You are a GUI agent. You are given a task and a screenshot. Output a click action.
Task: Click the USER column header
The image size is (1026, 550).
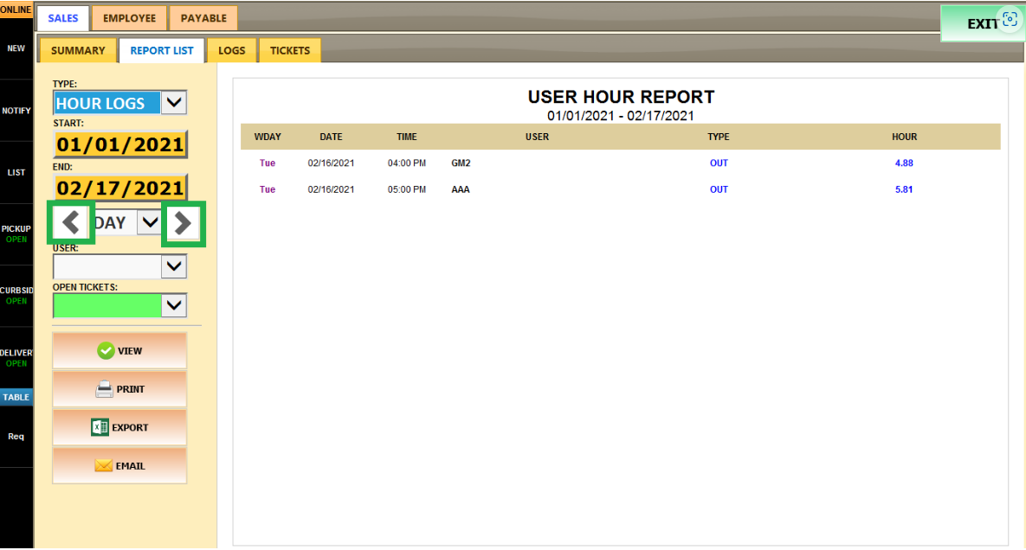pos(537,137)
